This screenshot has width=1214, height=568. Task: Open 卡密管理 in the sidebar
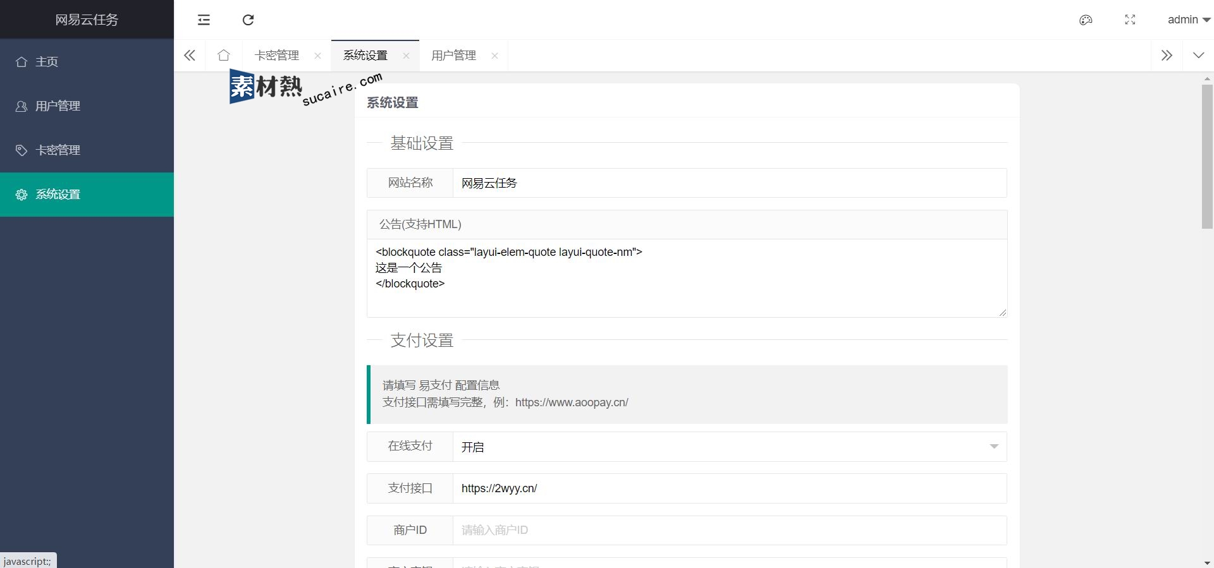point(87,150)
